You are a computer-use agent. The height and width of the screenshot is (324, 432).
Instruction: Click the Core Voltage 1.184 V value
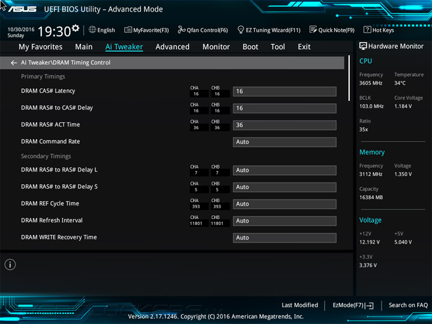tap(403, 106)
